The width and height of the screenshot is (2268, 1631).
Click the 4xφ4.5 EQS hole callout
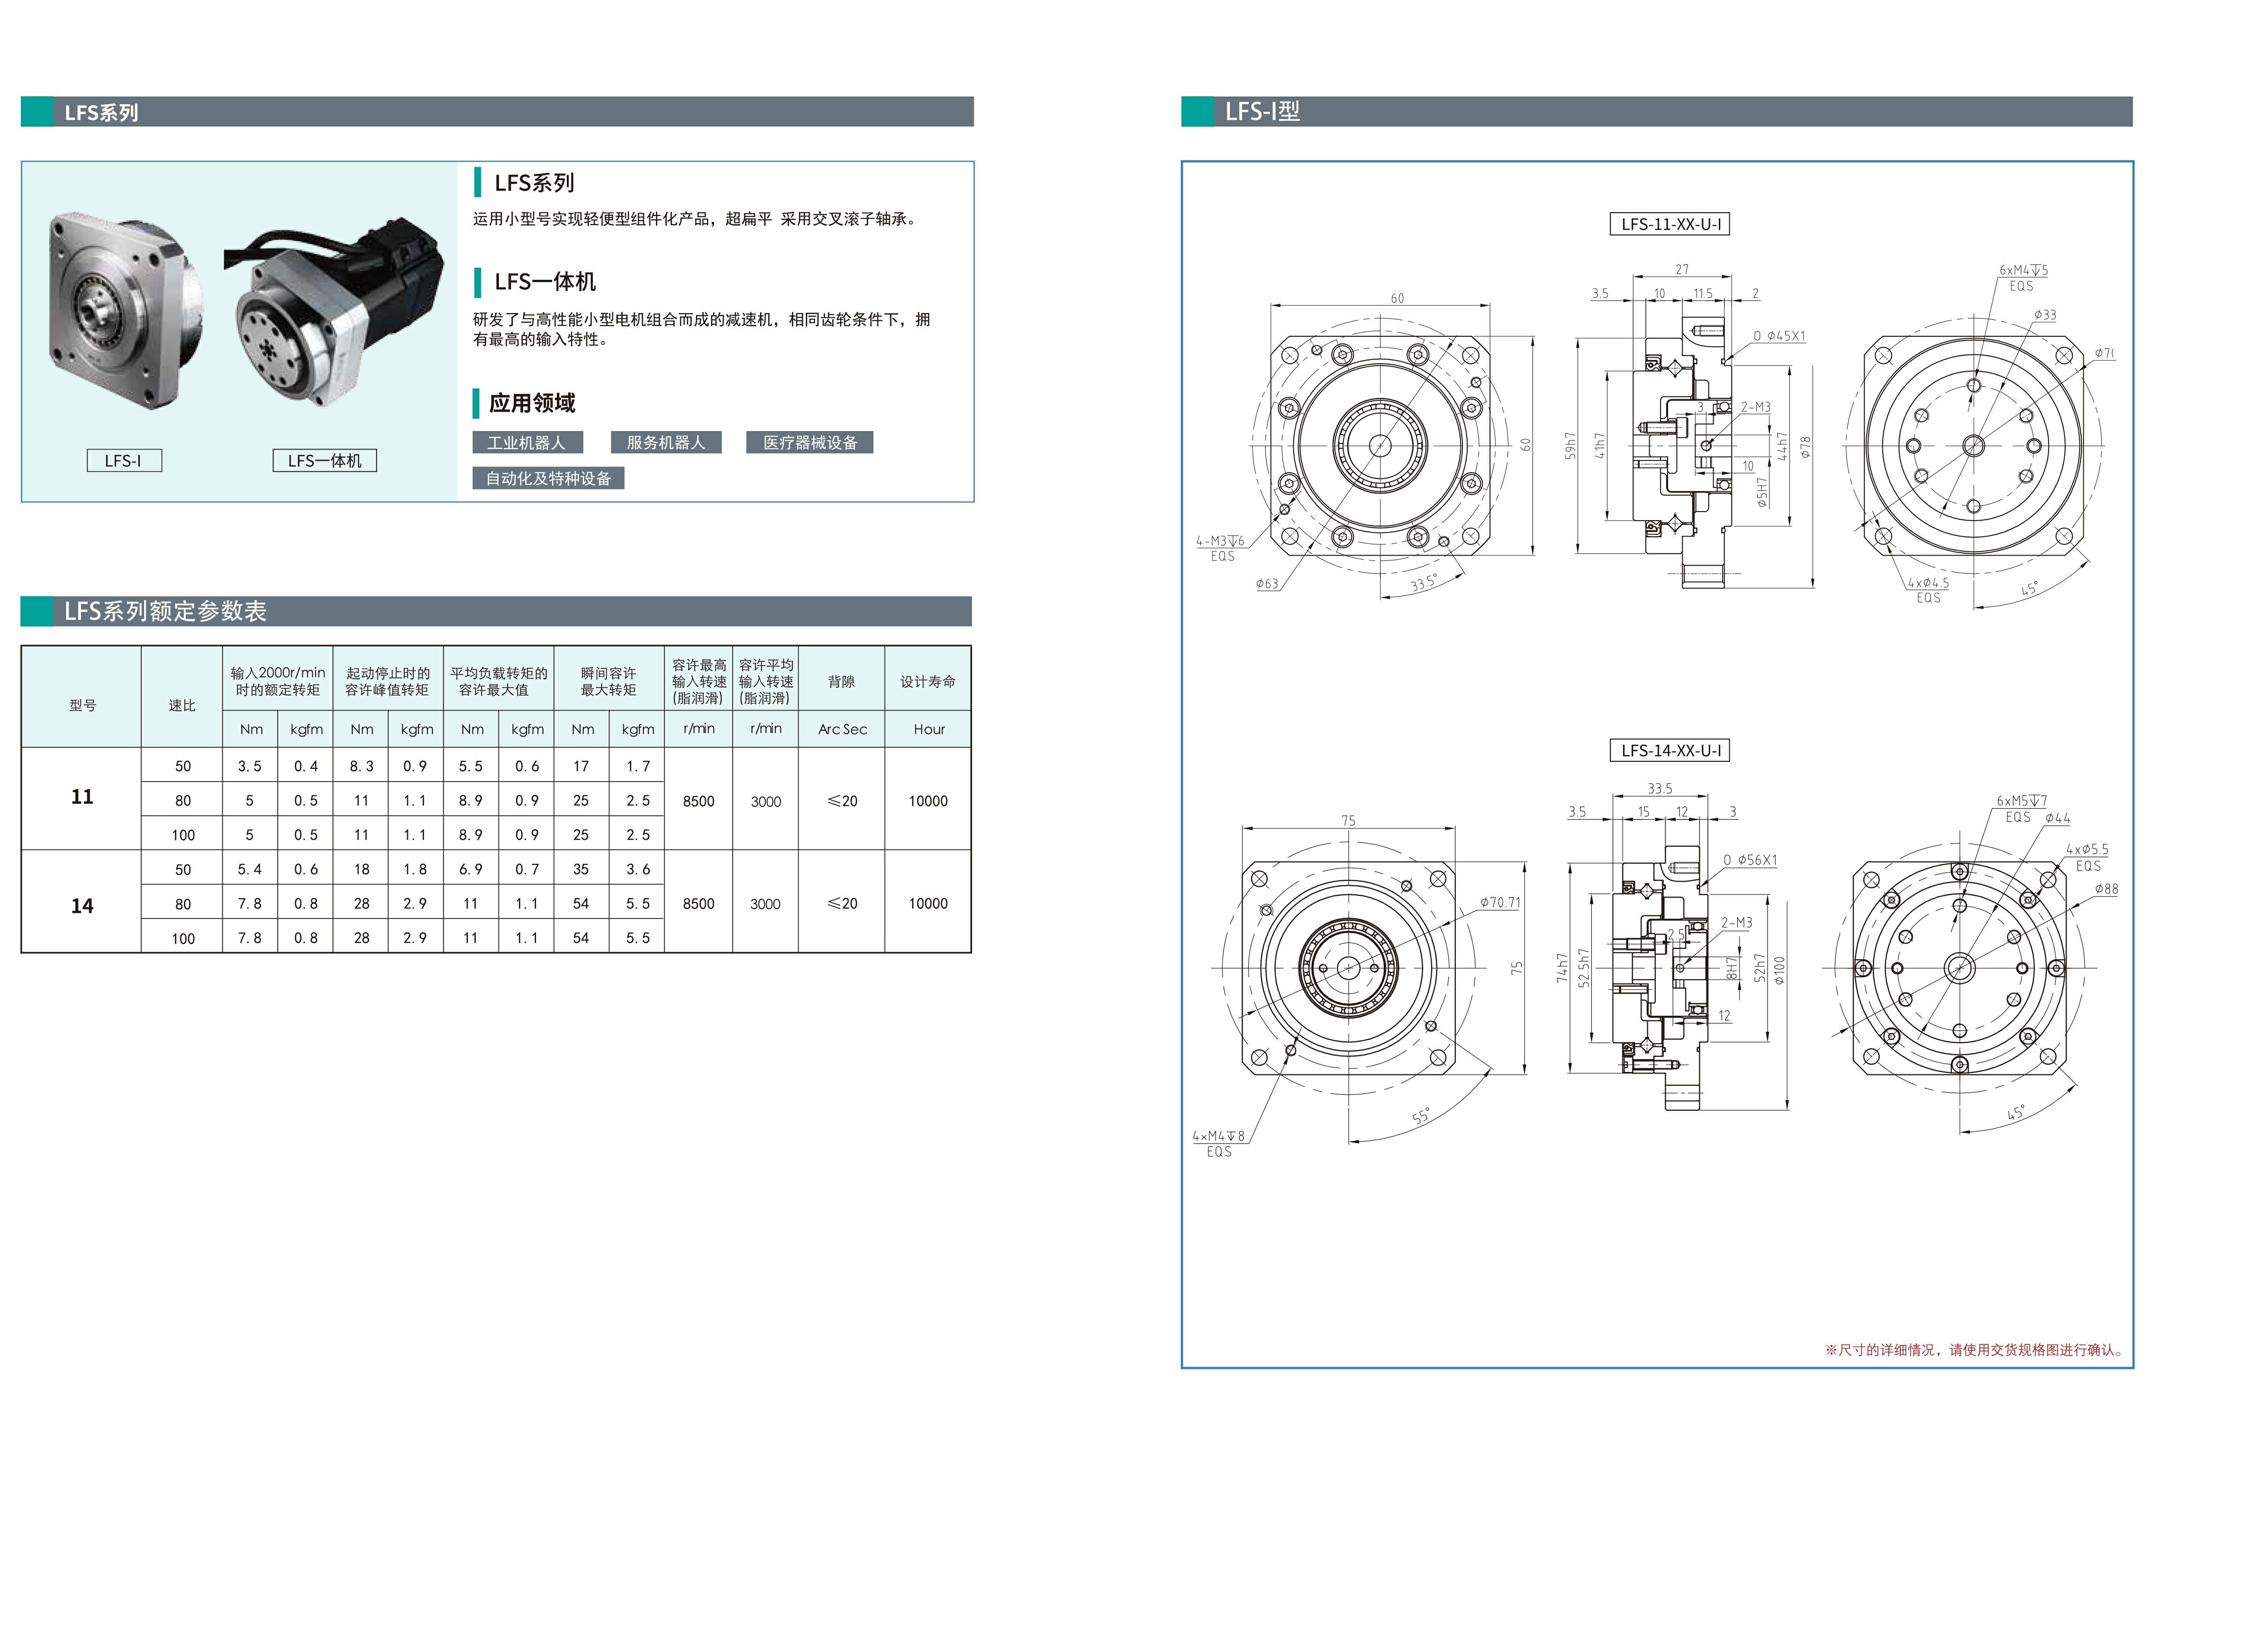(1928, 590)
